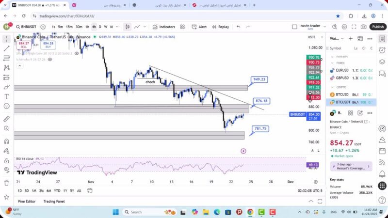The height and width of the screenshot is (218, 388).
Task: Open the Alerts panel clock icon
Action: (x=382, y=49)
